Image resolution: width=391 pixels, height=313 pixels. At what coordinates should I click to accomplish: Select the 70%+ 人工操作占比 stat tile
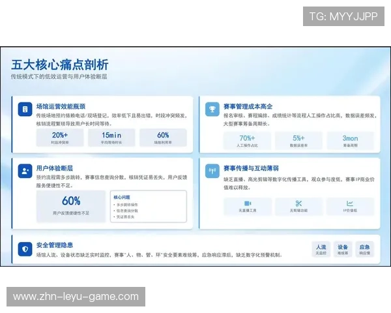(247, 141)
